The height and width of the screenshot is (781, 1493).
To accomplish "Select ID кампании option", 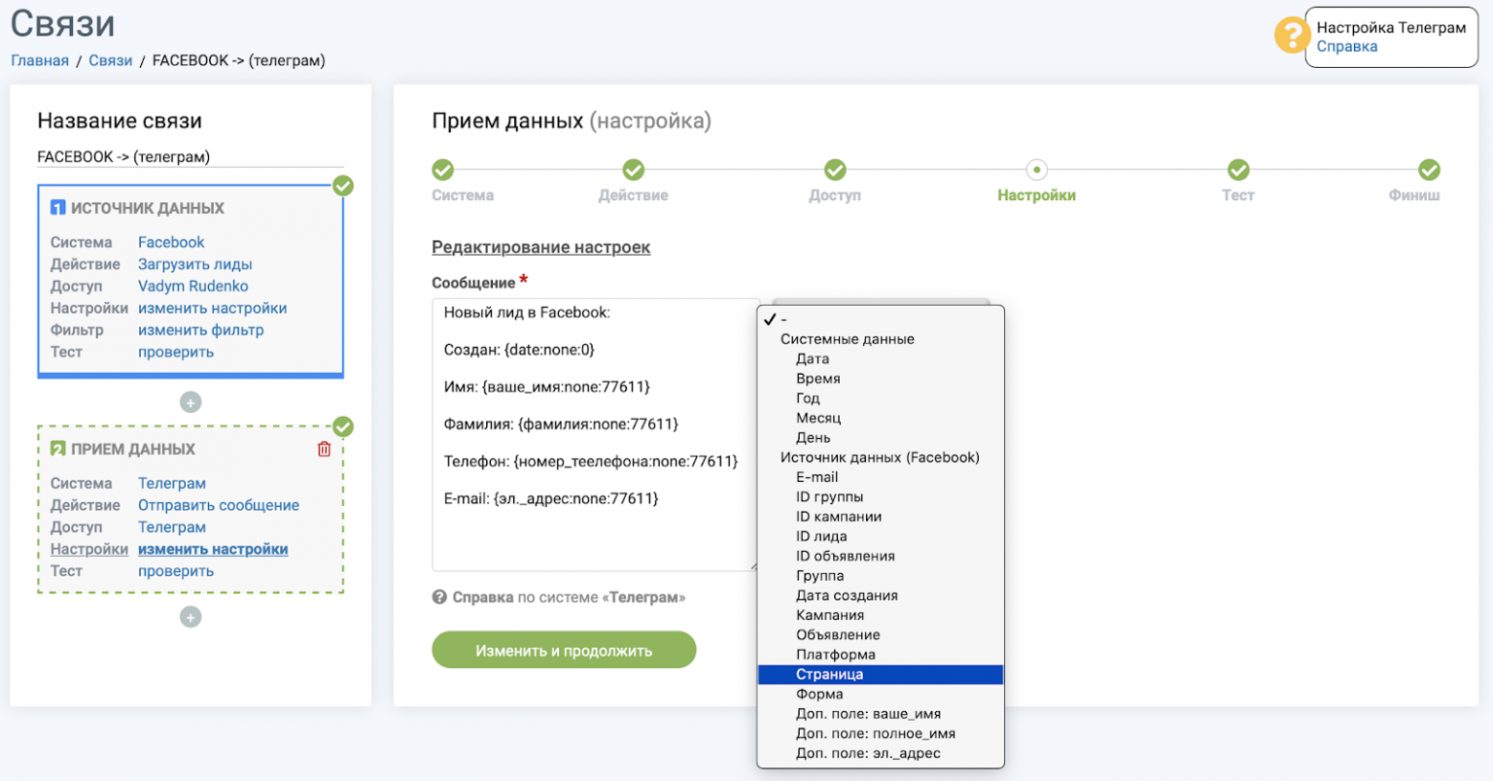I will coord(881,517).
